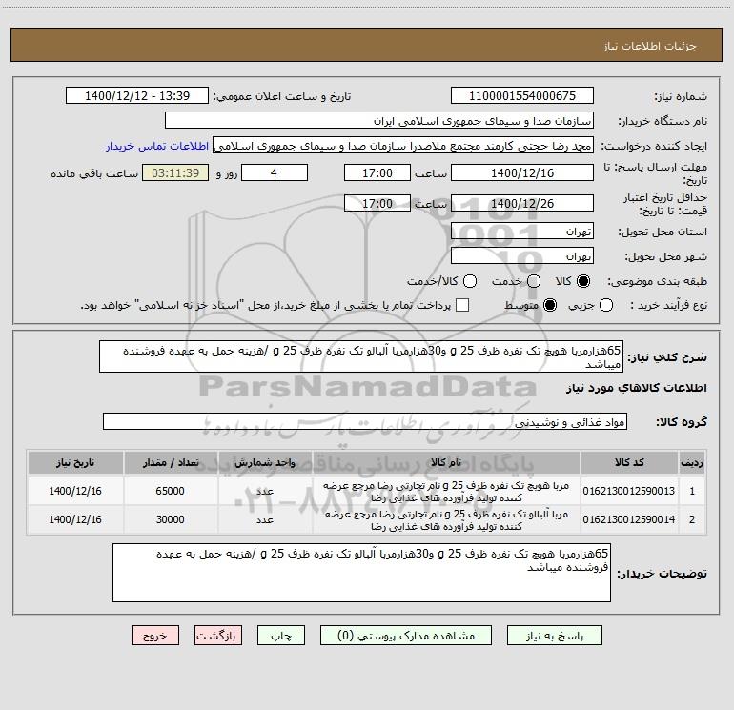Click the شرح کلی نیاز description box
This screenshot has width=734, height=710.
[x=361, y=356]
